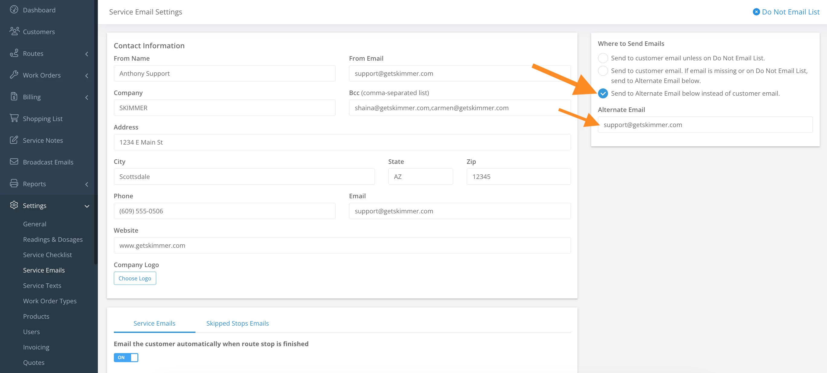This screenshot has width=827, height=373.
Task: Expand the Routes submenu chevron
Action: (87, 53)
